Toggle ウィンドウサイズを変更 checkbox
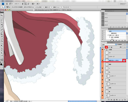128x102 pixels. (x=11, y=7)
